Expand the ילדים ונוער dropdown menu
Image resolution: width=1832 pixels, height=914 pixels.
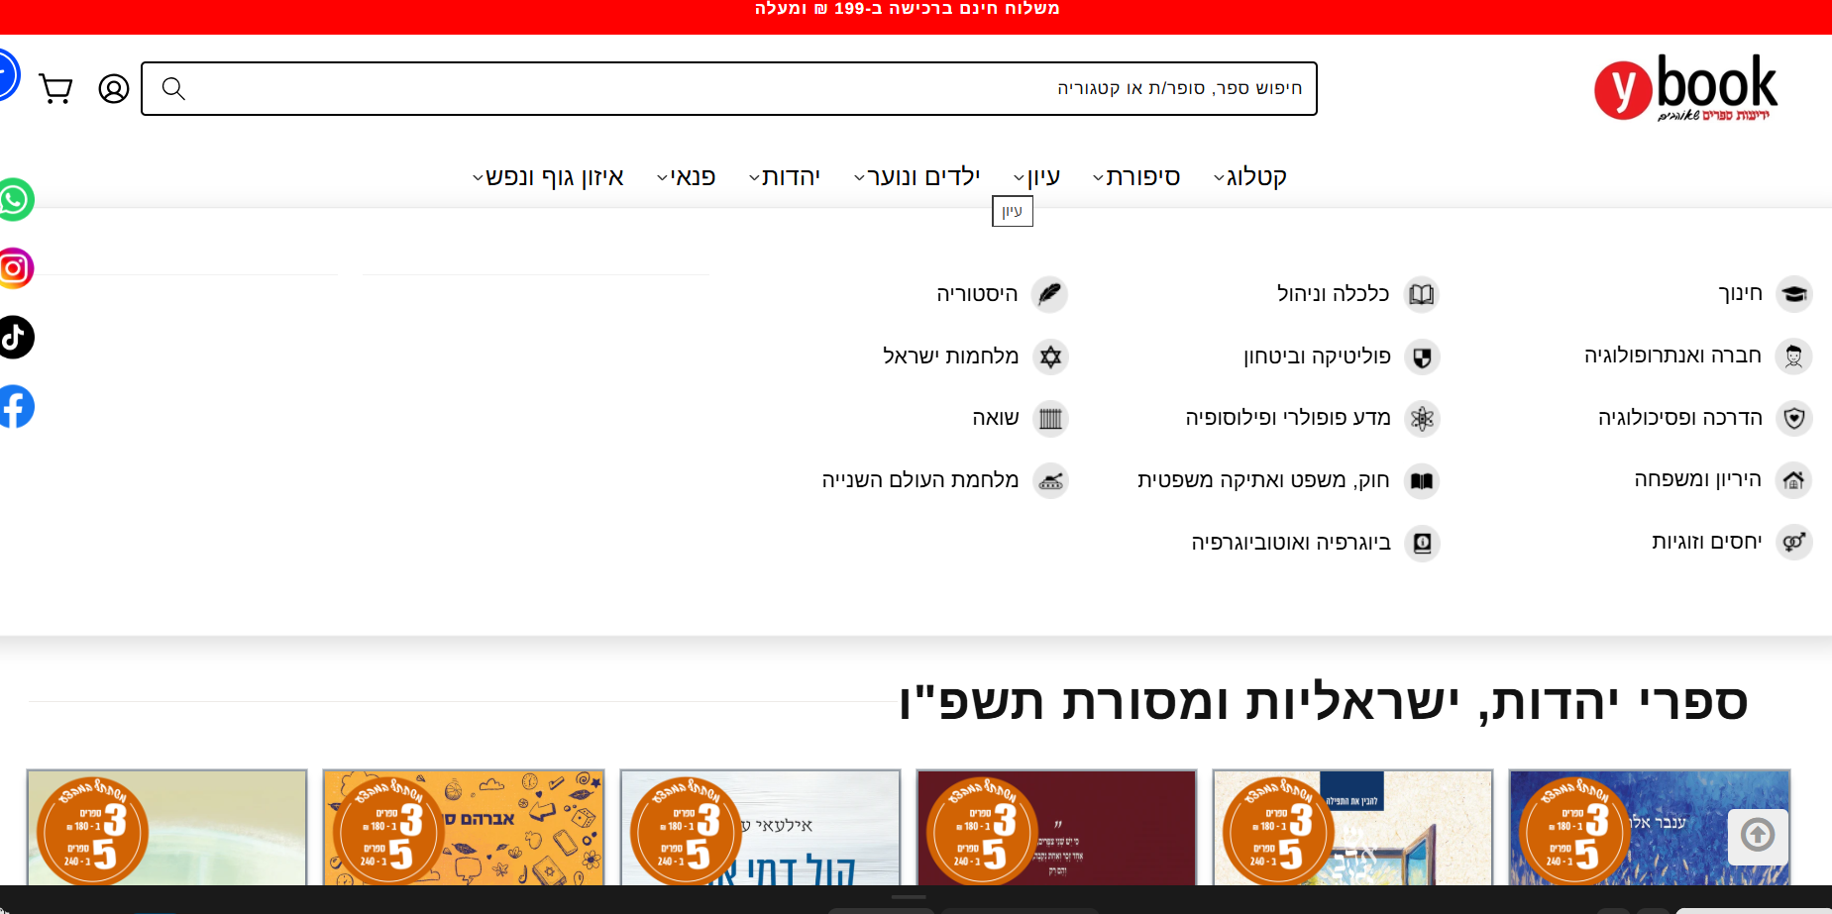click(917, 177)
